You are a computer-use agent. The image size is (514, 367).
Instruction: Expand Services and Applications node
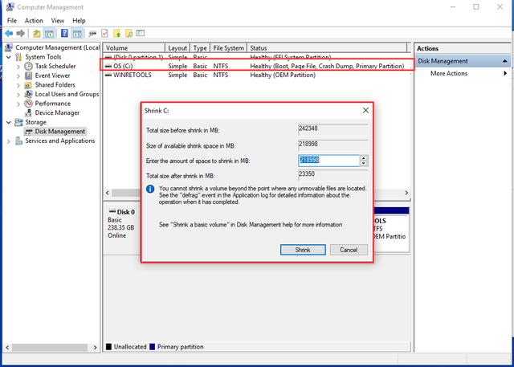point(9,141)
